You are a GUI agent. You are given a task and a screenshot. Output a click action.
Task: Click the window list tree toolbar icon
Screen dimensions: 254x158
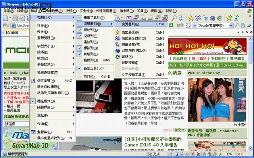point(205,18)
